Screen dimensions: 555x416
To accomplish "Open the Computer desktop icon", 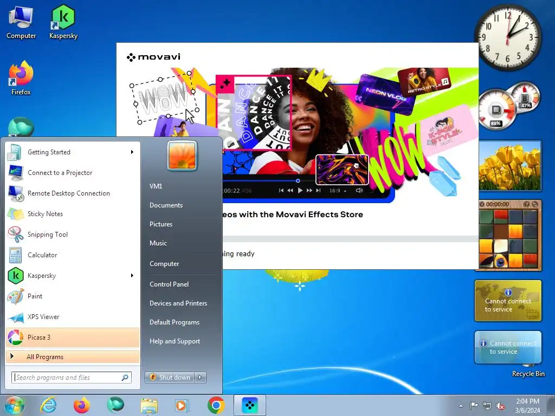I will tap(21, 22).
